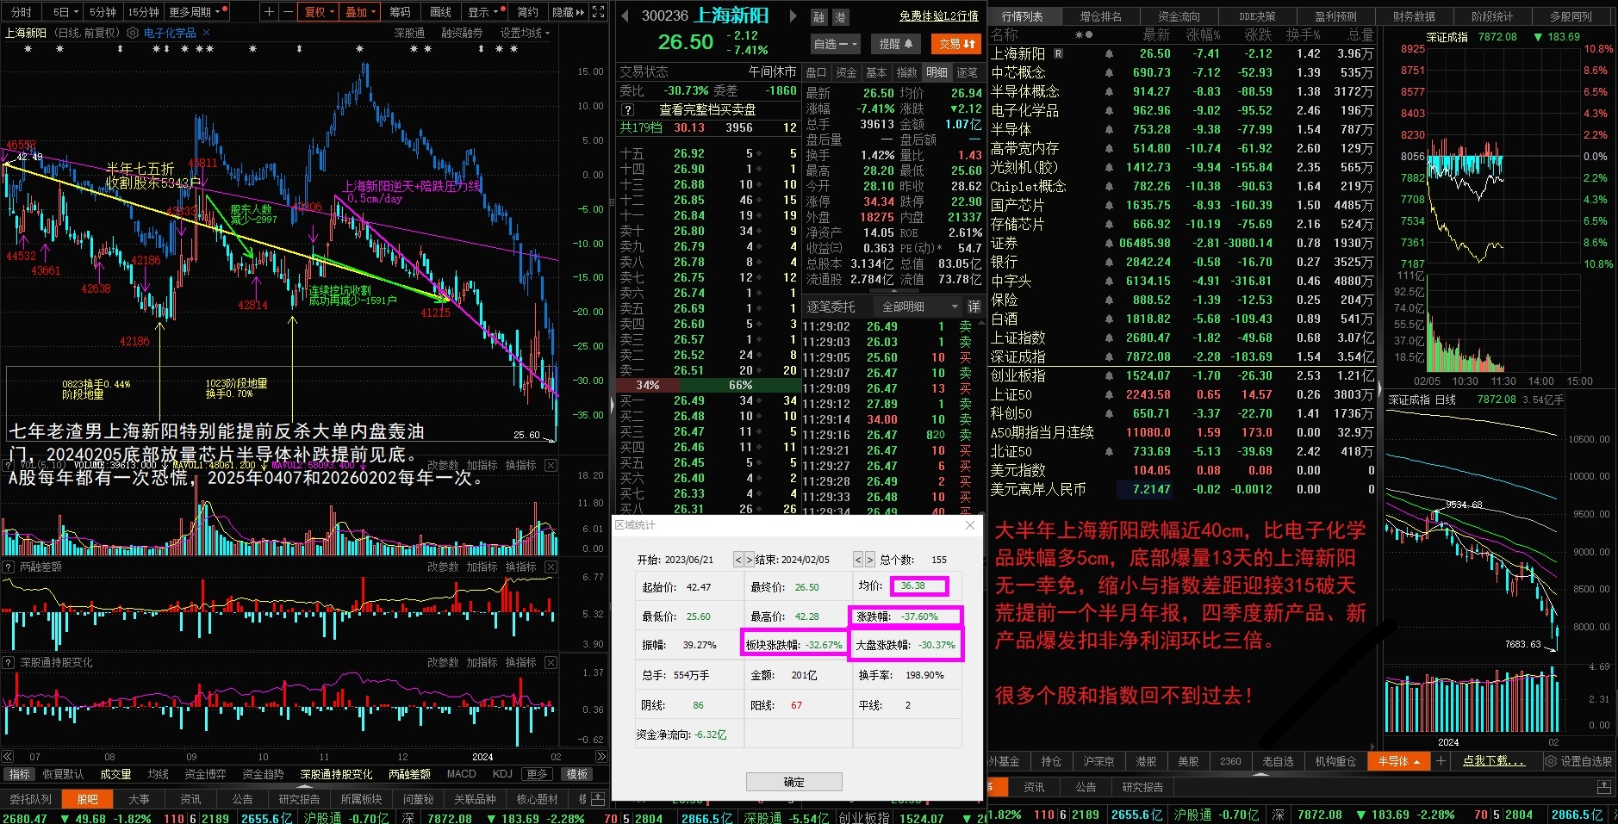Click bell icon in 上海新阳 watchlist row

pos(1109,53)
